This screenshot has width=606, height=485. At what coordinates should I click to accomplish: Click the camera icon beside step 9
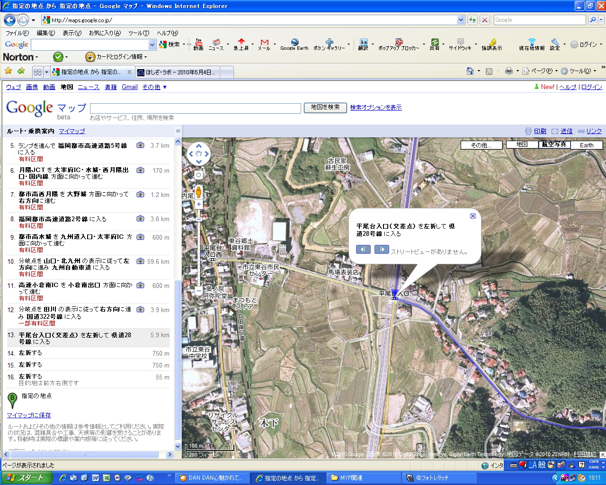(x=141, y=237)
